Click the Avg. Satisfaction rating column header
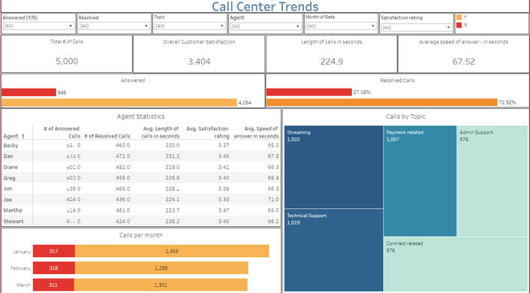530x293 pixels. click(207, 132)
